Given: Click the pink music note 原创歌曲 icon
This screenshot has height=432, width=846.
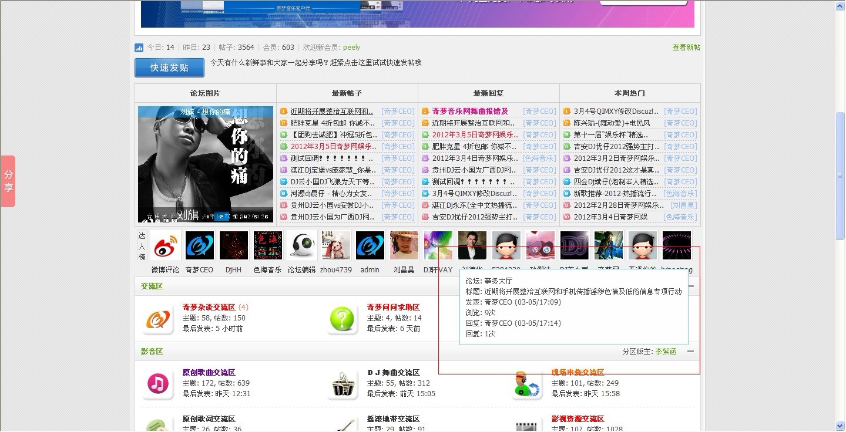Looking at the screenshot, I should pyautogui.click(x=158, y=385).
